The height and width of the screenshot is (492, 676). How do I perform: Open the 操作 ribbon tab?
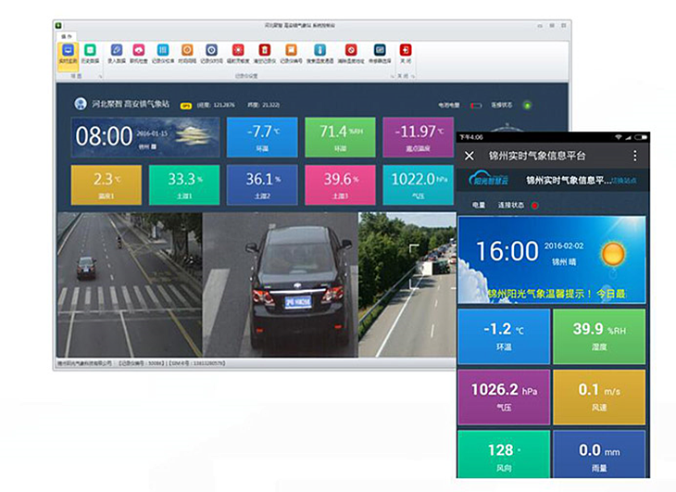[x=67, y=35]
